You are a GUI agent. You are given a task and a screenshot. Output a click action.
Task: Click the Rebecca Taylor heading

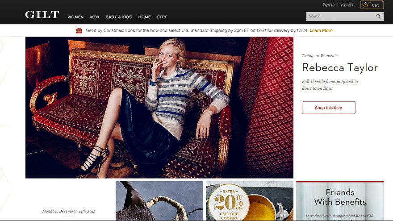(339, 67)
